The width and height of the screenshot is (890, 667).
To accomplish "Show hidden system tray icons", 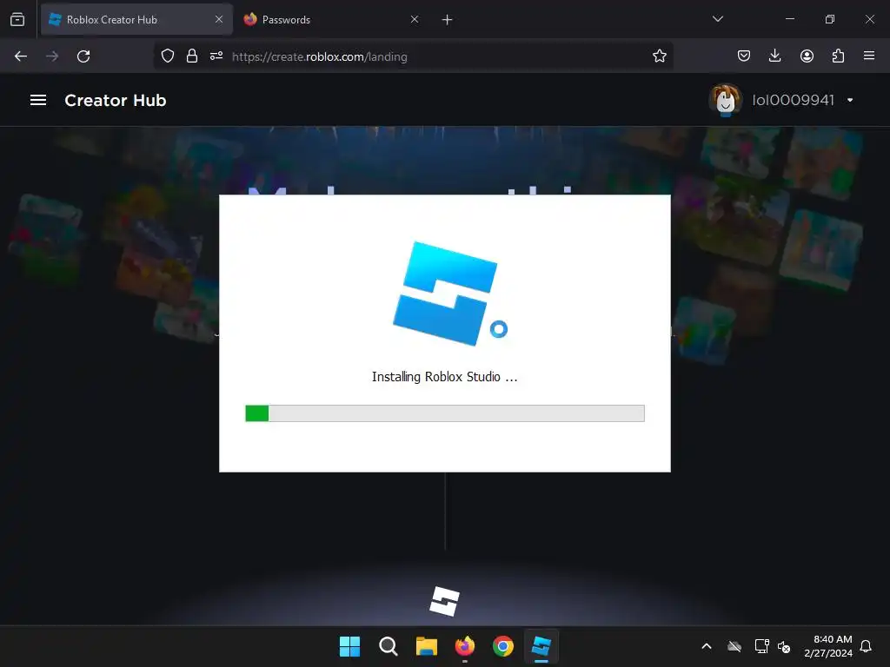I will [707, 646].
